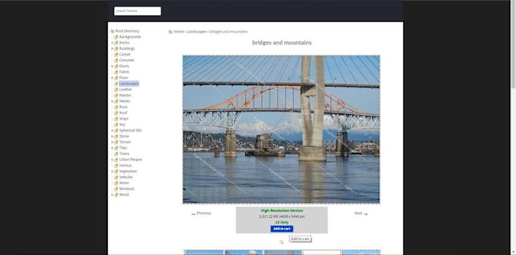
Task: Focus the Search Texture input field
Action: tap(137, 11)
